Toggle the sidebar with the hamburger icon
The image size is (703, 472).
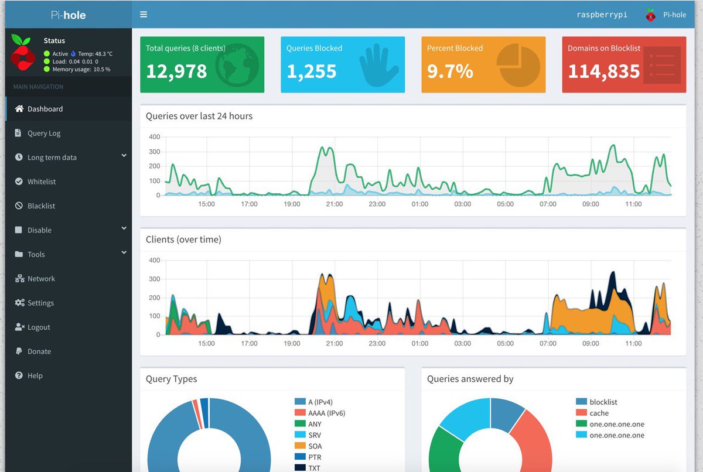tap(144, 15)
